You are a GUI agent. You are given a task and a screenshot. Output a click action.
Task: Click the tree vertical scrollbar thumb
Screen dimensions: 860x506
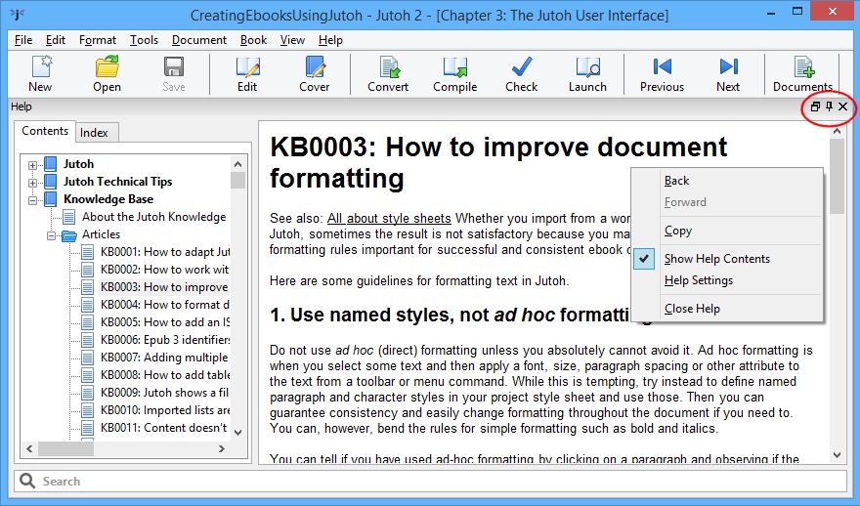click(x=237, y=181)
